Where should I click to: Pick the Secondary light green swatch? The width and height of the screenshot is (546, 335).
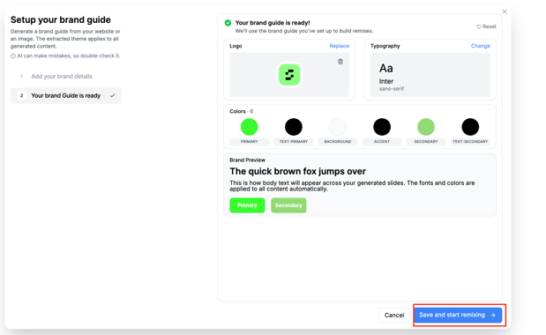pos(426,127)
